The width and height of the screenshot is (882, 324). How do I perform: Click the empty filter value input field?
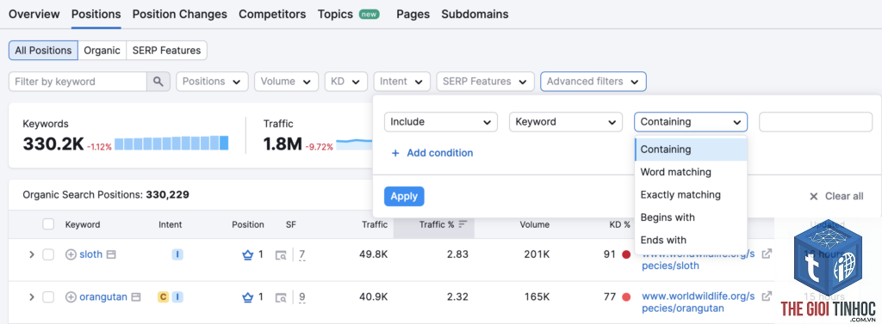tap(816, 122)
